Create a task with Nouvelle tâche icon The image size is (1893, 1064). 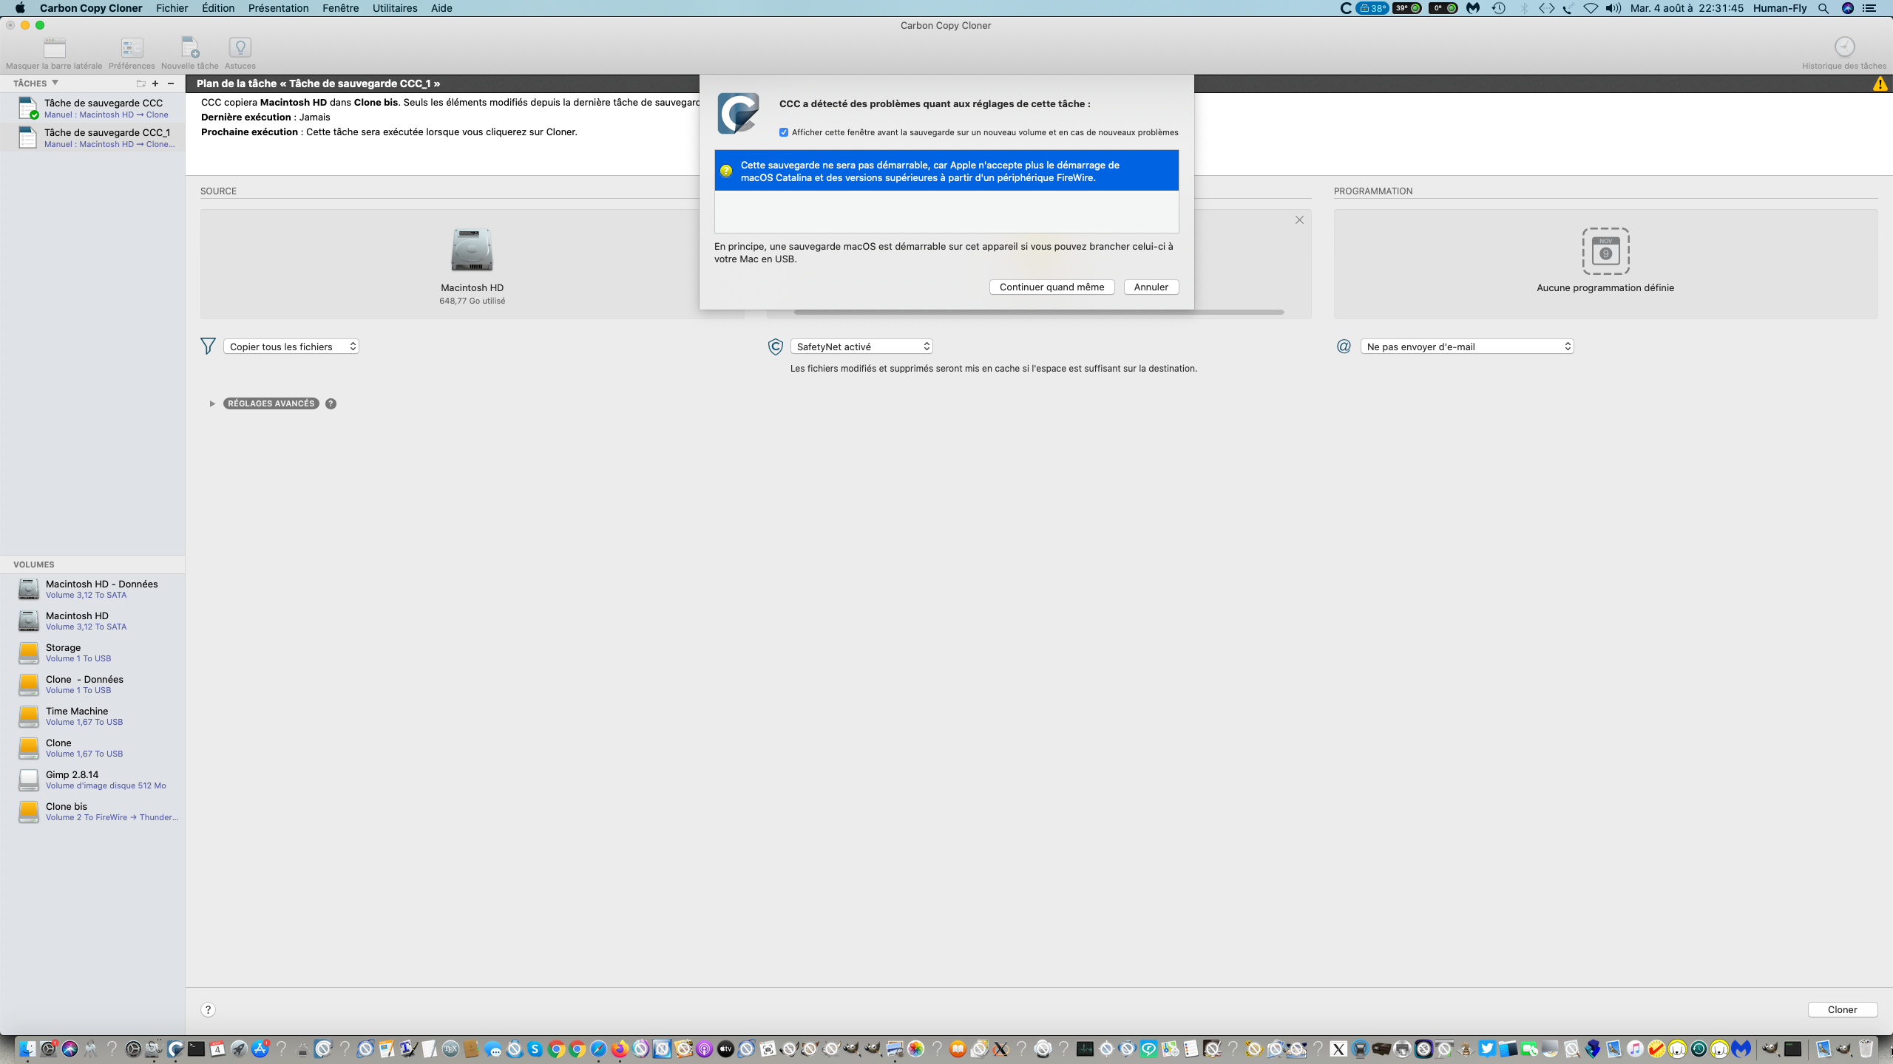tap(190, 48)
